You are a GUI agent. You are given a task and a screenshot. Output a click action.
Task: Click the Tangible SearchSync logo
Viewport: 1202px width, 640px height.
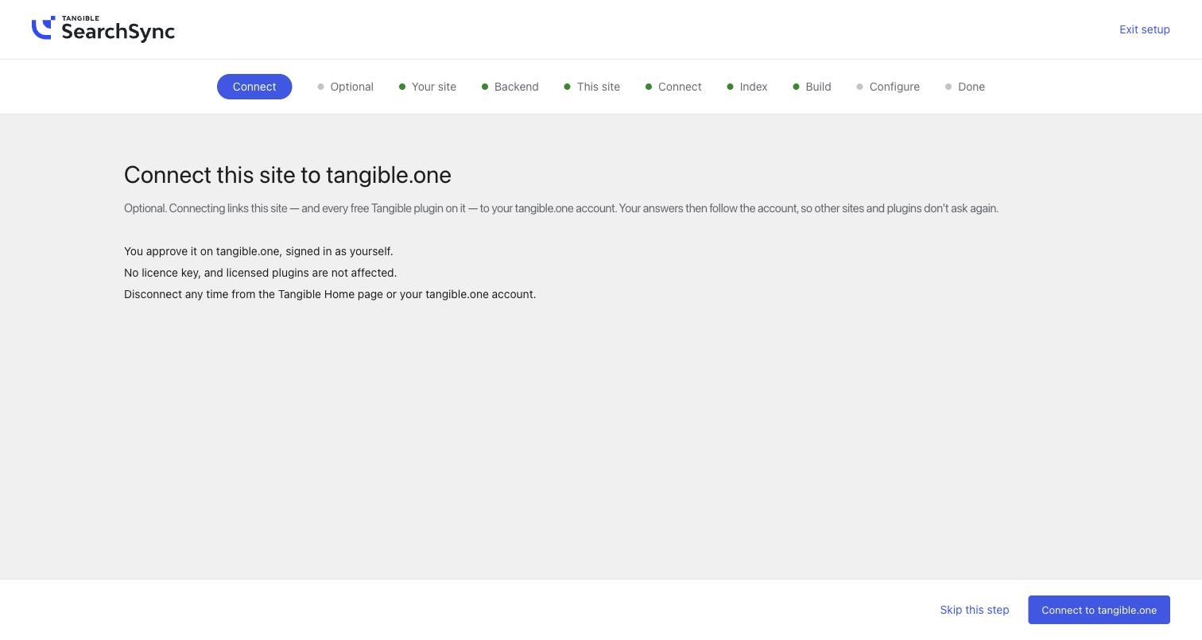pyautogui.click(x=103, y=29)
